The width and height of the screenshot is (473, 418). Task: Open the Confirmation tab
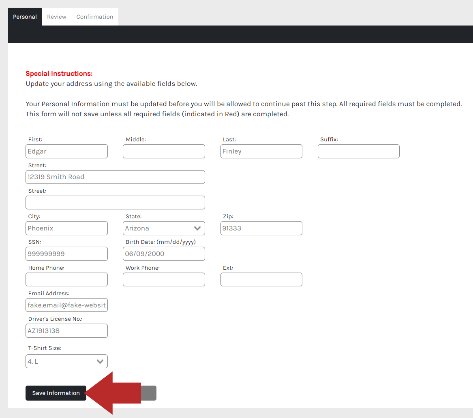95,17
